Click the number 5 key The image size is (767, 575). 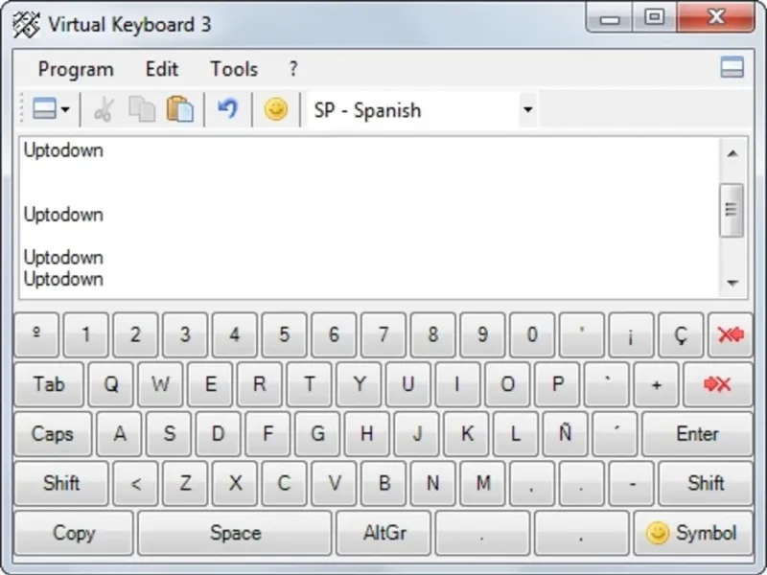coord(284,334)
